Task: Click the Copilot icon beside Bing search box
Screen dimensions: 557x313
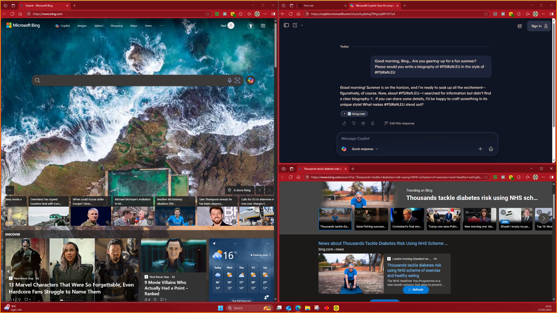Action: 250,80
